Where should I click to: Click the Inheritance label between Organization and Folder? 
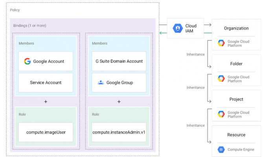(195, 55)
